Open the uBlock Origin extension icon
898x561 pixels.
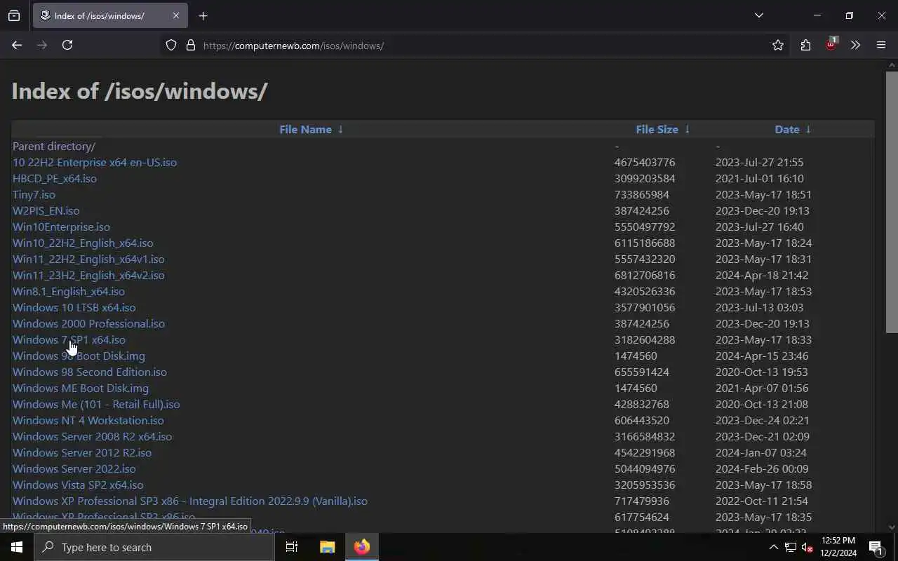pos(831,44)
